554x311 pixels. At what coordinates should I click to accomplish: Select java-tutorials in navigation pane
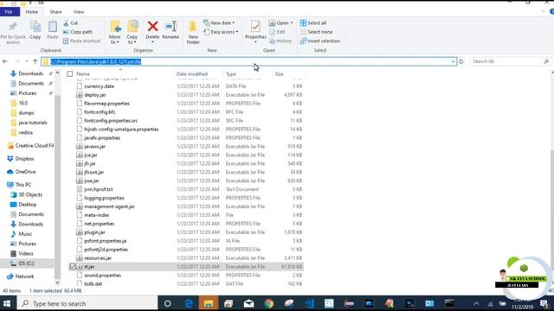[x=33, y=123]
